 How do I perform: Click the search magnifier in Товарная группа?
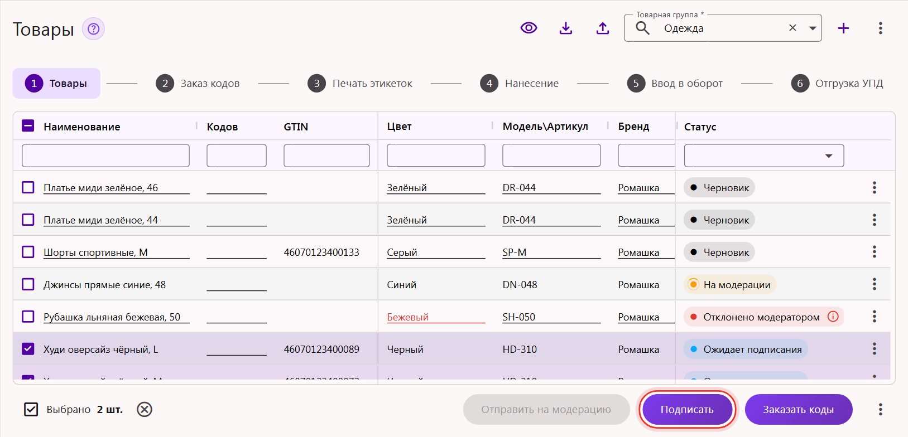[x=643, y=28]
